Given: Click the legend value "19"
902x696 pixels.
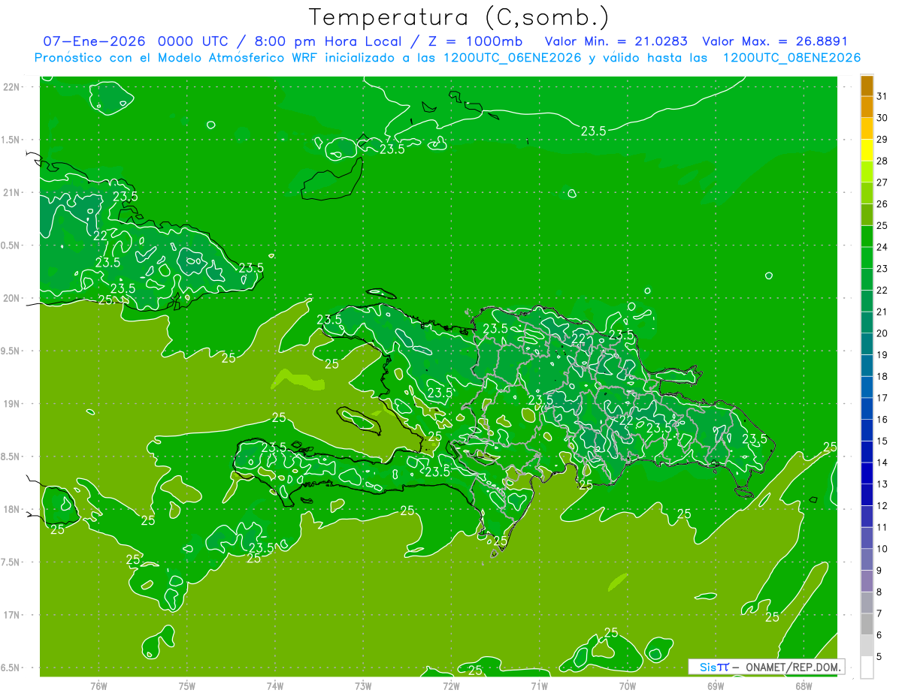Looking at the screenshot, I should (x=882, y=354).
